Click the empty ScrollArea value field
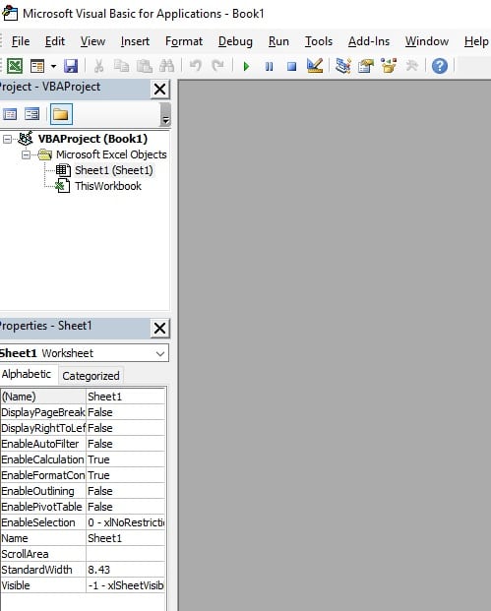Viewport: 491px width, 611px height. coord(126,554)
